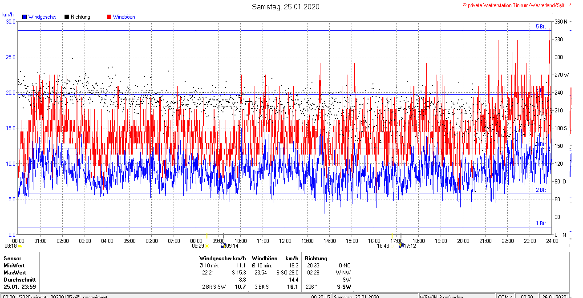Viewport: 583px width, 298px height.
Task: Click the 06:00 time axis label
Action: point(152,241)
